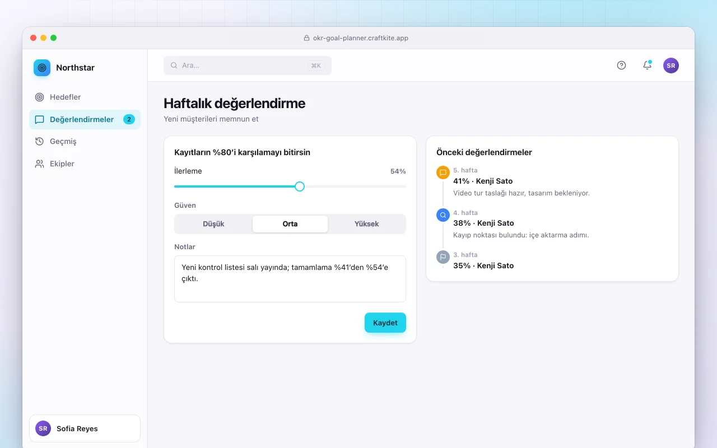
Task: Click the 4. hafta blue search icon
Action: tap(443, 215)
